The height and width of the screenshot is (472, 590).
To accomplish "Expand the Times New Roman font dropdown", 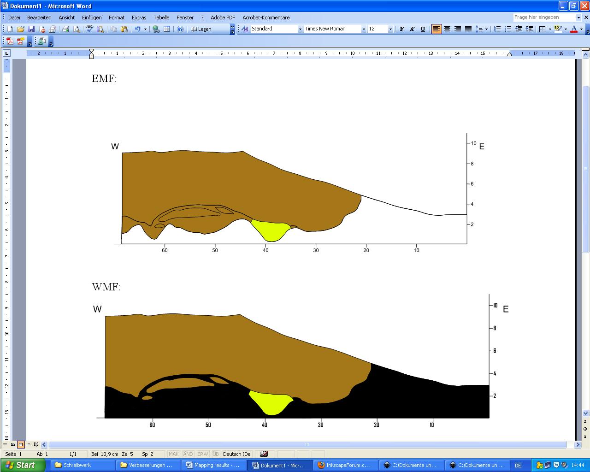I will (364, 29).
